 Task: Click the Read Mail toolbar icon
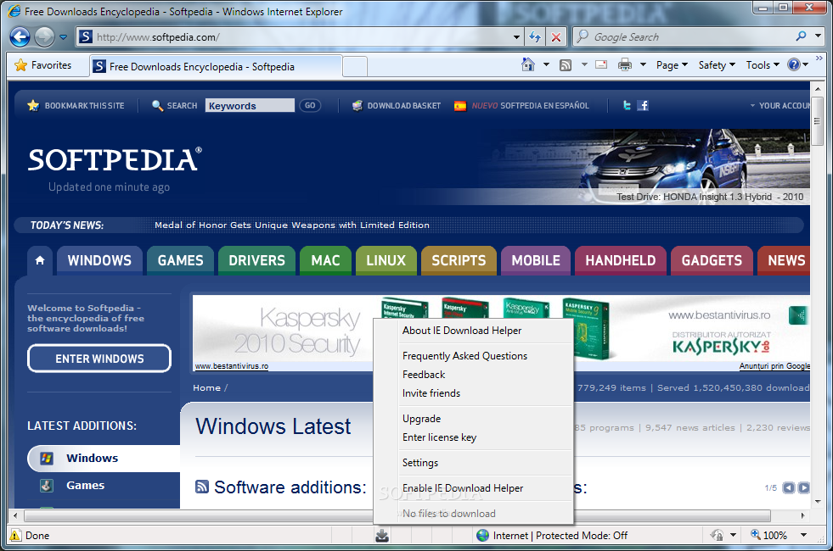tap(601, 64)
